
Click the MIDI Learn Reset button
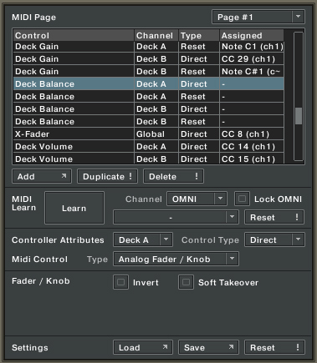point(274,217)
